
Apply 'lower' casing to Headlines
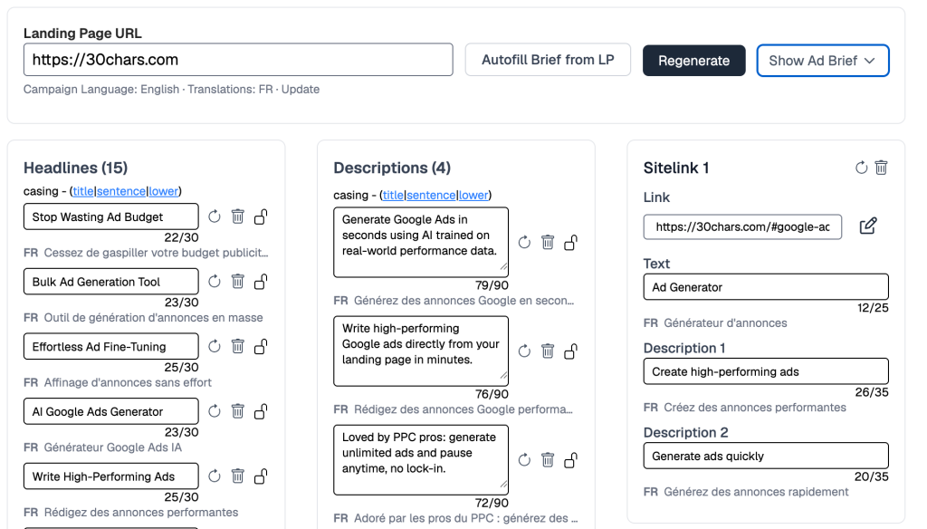[x=164, y=191]
